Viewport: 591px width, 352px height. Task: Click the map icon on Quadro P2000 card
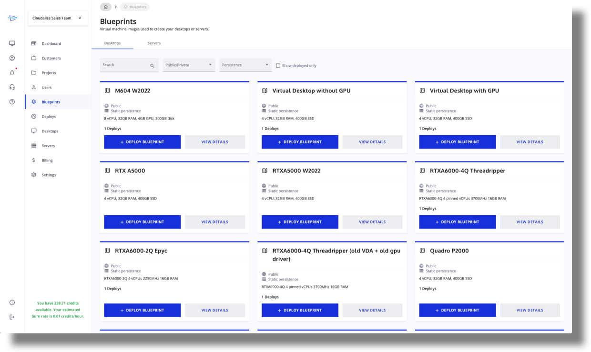tap(422, 251)
